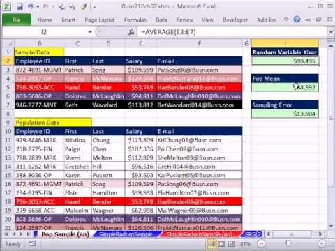Open Customize Quick Access Toolbar dropdown
Image resolution: width=335 pixels, height=251 pixels.
94,7
